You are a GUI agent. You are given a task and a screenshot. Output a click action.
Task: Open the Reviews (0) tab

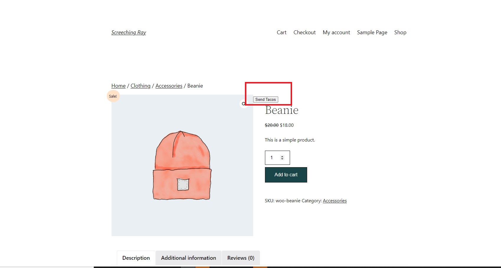click(240, 258)
